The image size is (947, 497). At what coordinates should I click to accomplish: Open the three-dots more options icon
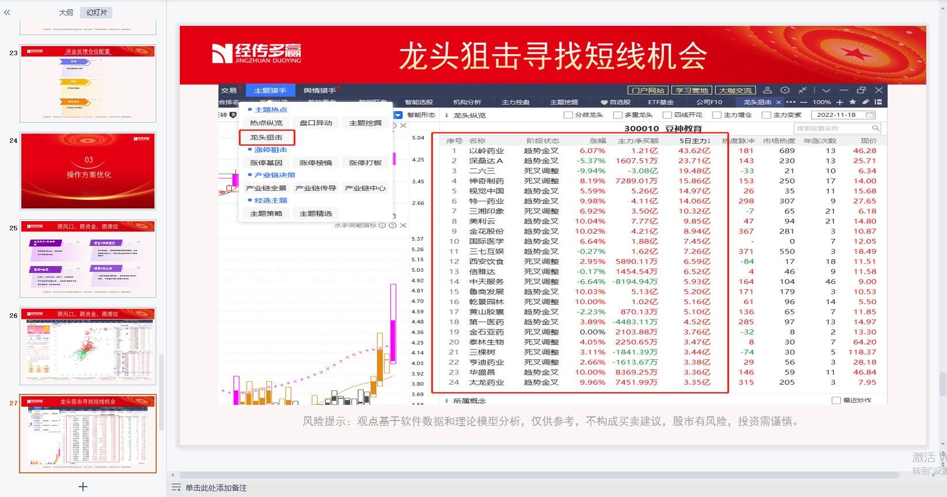pos(791,102)
